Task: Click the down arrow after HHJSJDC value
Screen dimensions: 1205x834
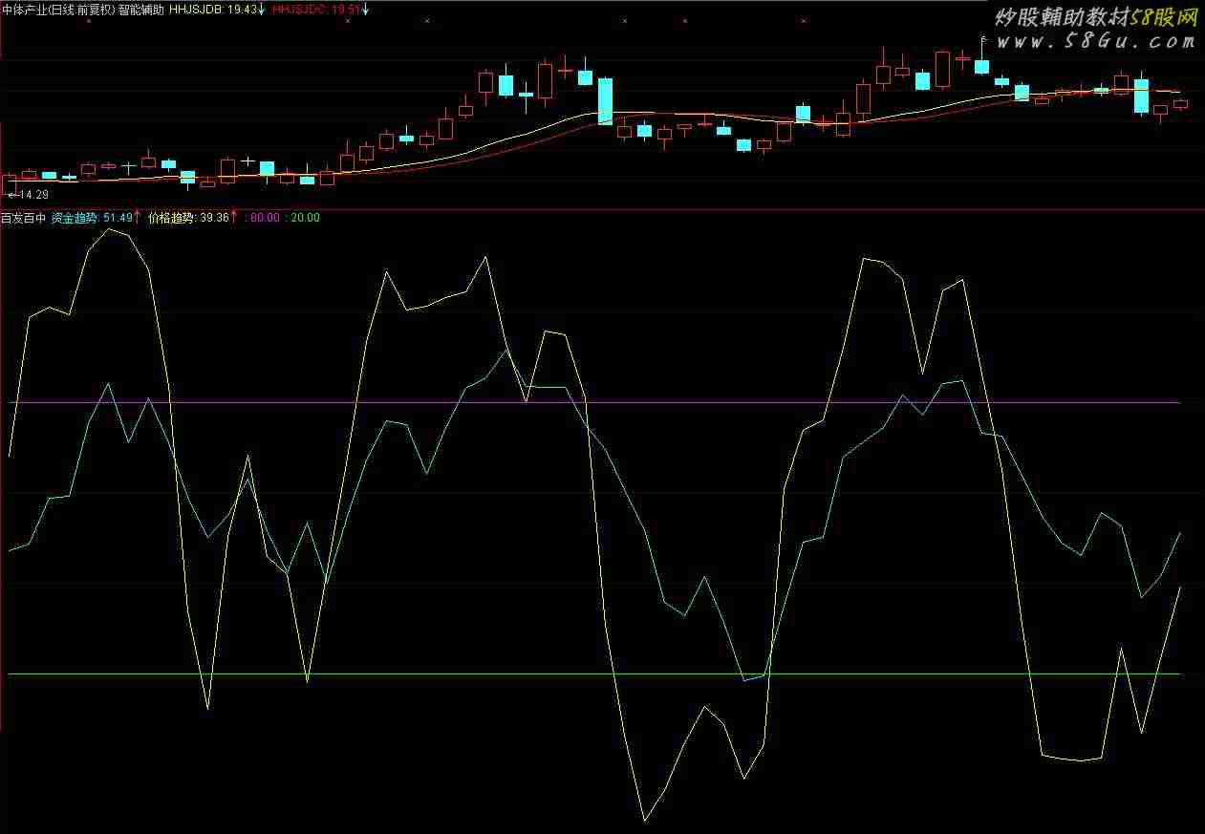Action: [365, 10]
